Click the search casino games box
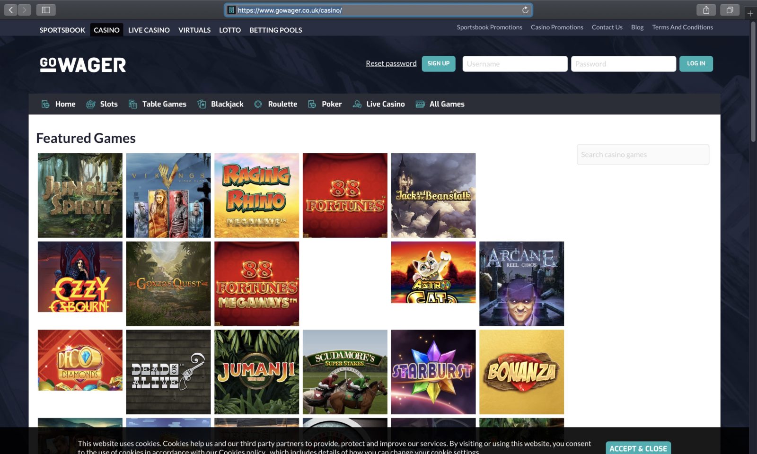757x454 pixels. click(x=642, y=154)
